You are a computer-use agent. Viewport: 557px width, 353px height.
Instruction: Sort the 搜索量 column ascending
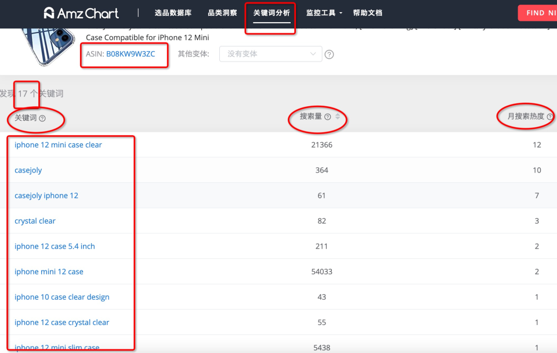point(338,114)
